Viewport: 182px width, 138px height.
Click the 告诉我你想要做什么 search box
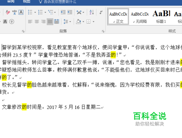(60, 2)
